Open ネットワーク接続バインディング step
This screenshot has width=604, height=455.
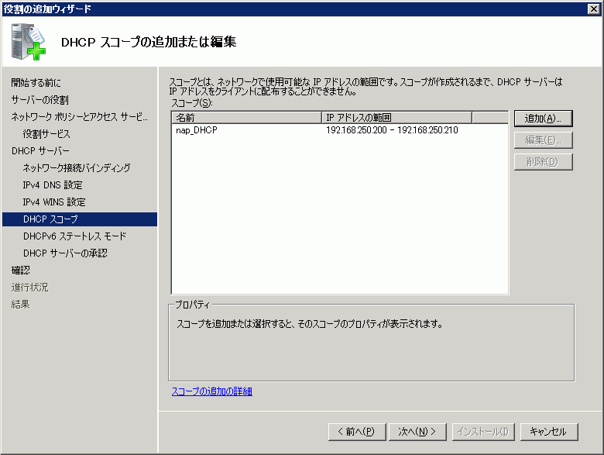77,168
